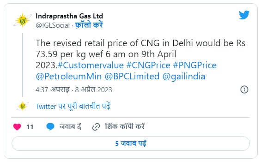Viewport: 267px width, 167px height.
Task: Open the @IGLSocial handle
Action: tap(53, 25)
